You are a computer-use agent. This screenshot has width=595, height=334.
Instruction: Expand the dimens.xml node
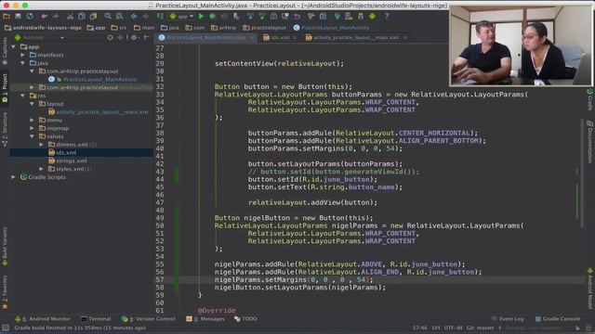pyautogui.click(x=41, y=145)
